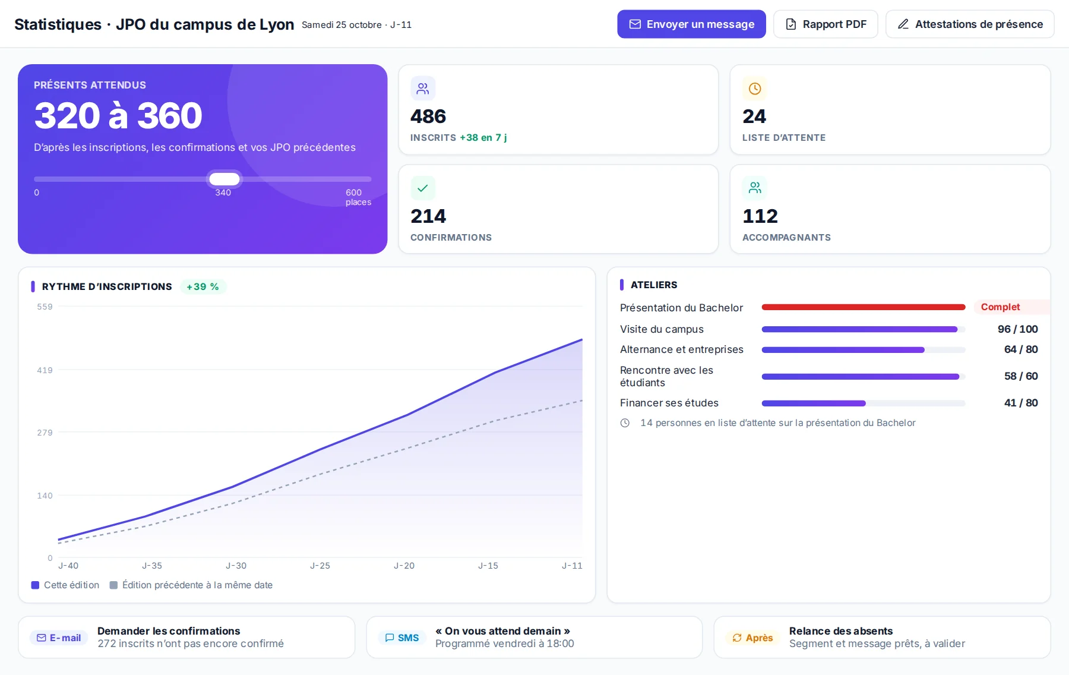Click the Visite du campus progress bar
This screenshot has width=1069, height=675.
[x=864, y=329]
